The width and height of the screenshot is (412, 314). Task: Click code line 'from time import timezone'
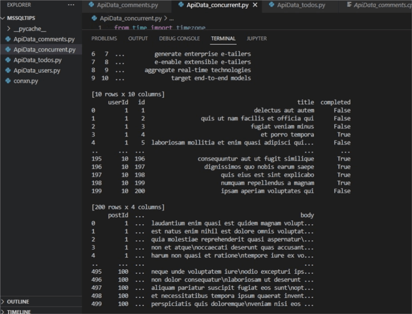tap(160, 27)
